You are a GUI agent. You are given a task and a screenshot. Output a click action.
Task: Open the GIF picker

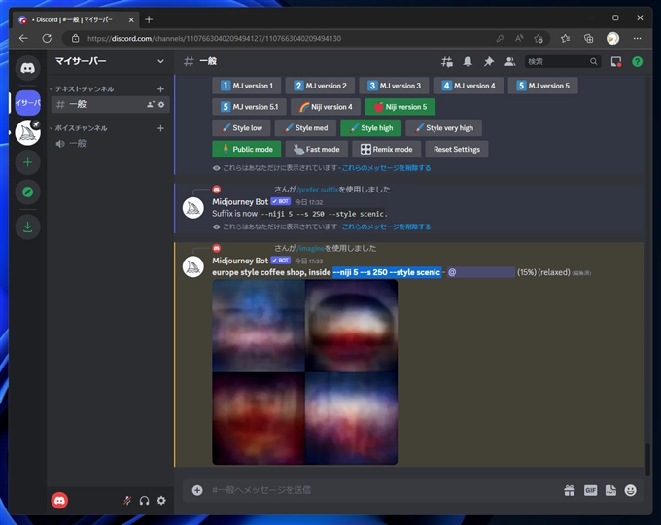(x=590, y=490)
